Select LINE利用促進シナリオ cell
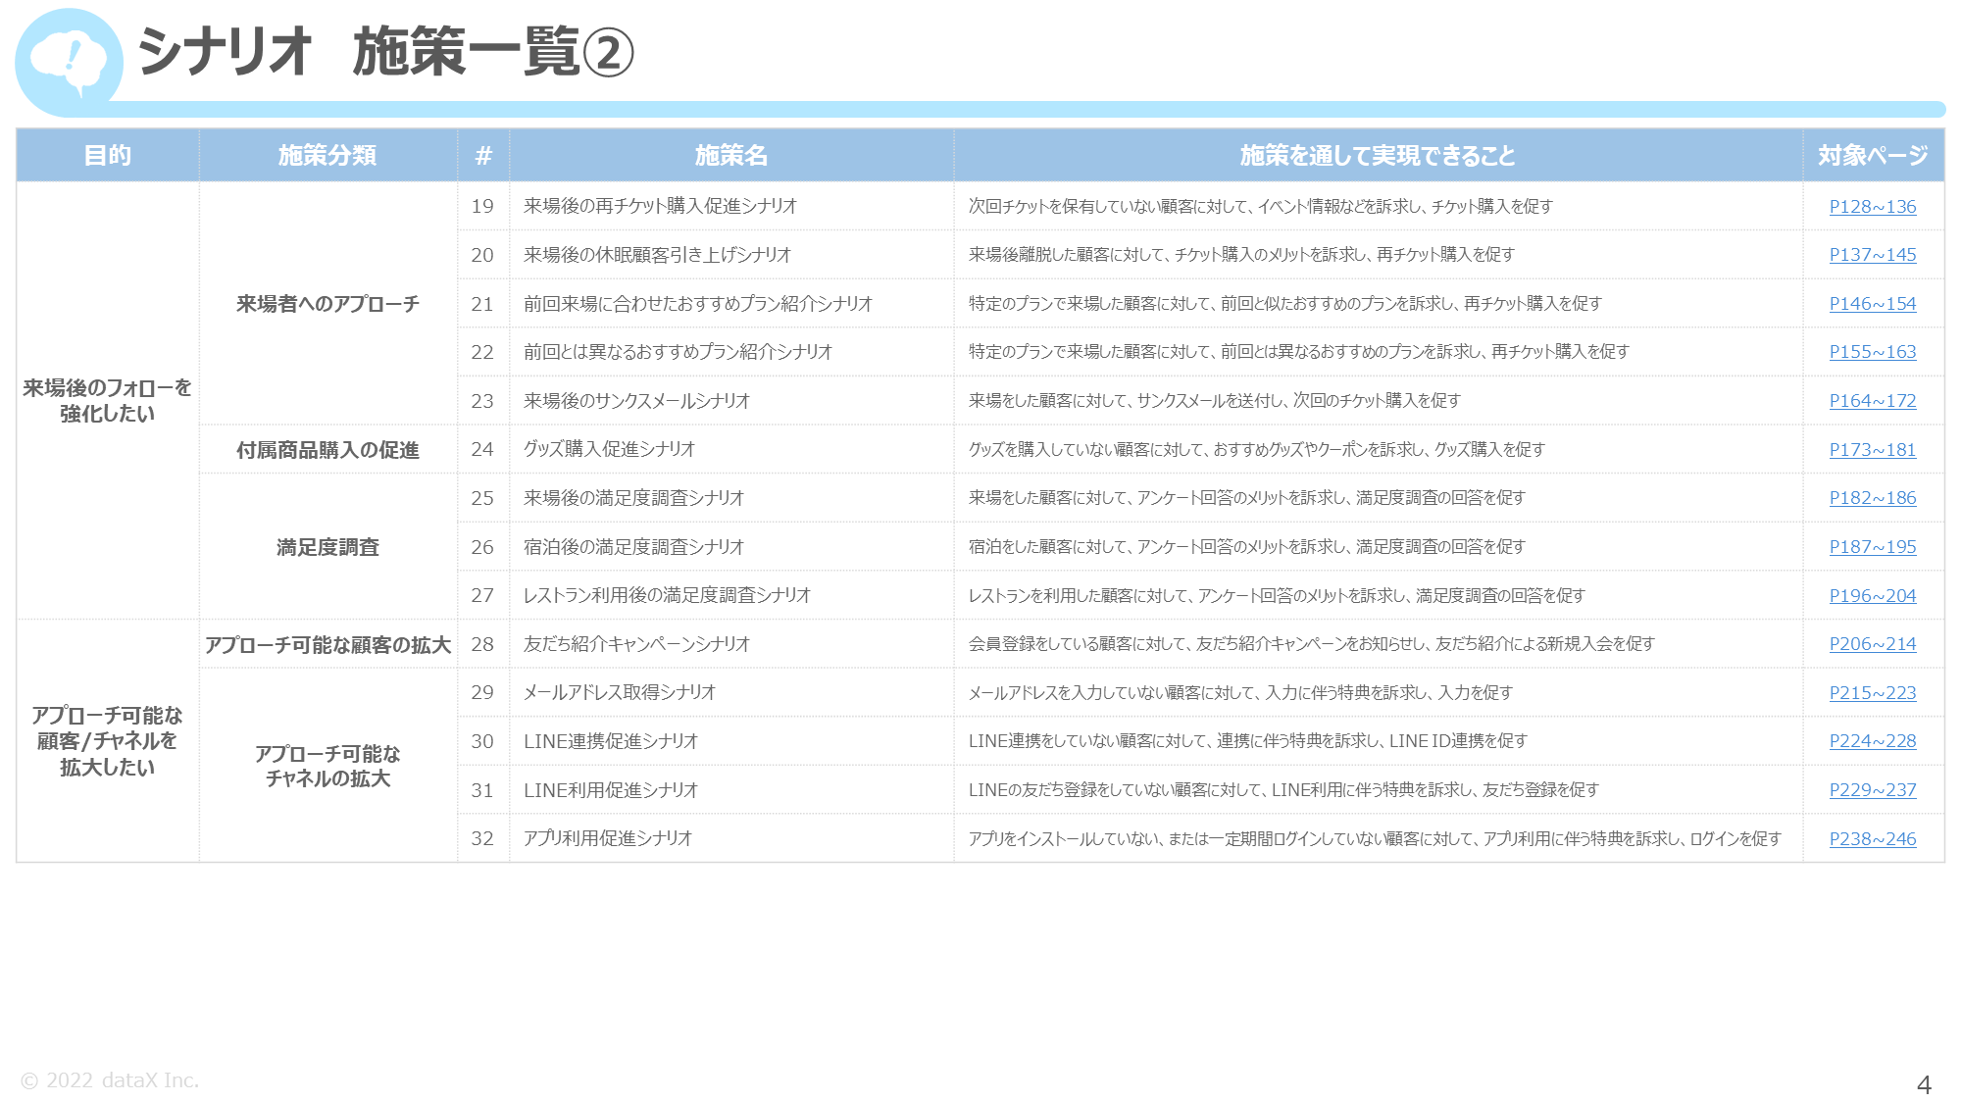 pyautogui.click(x=731, y=790)
